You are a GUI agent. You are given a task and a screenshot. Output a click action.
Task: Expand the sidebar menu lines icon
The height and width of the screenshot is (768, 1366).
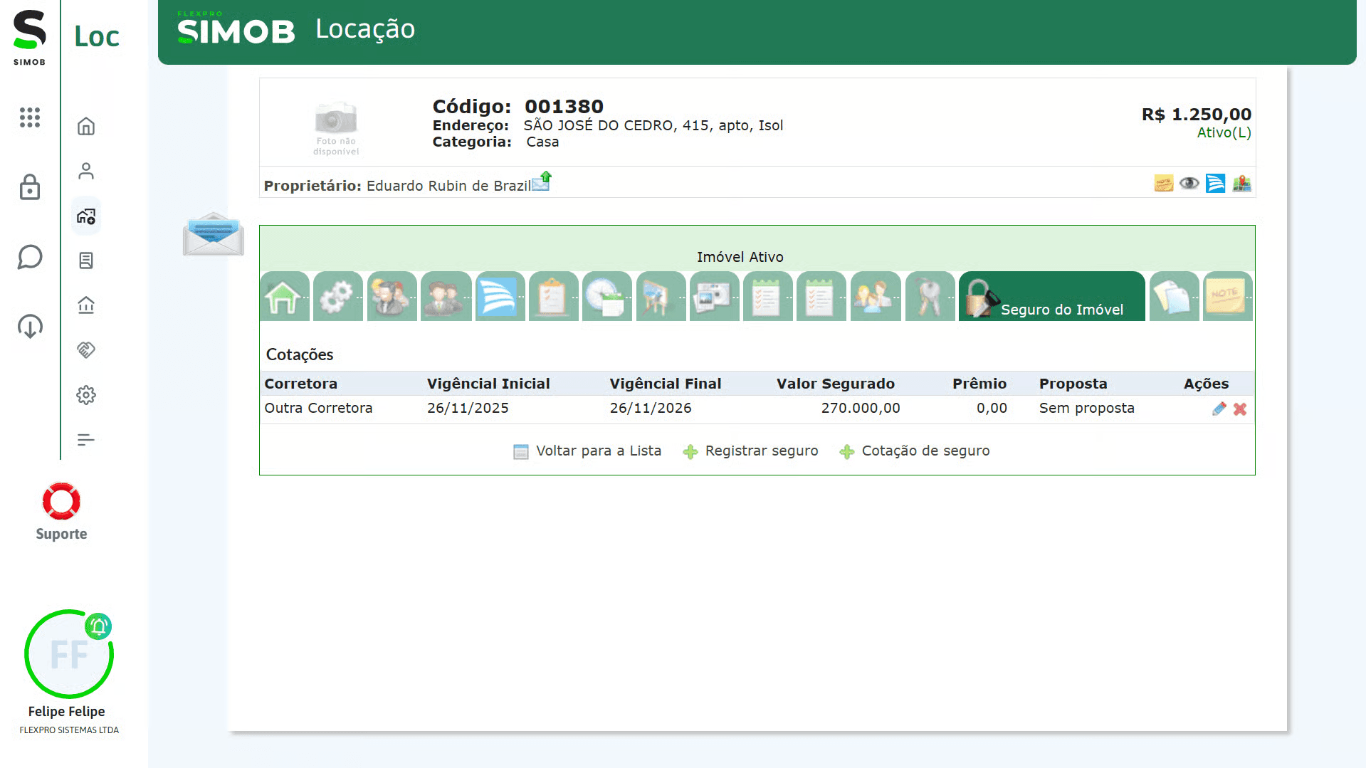[x=86, y=440]
